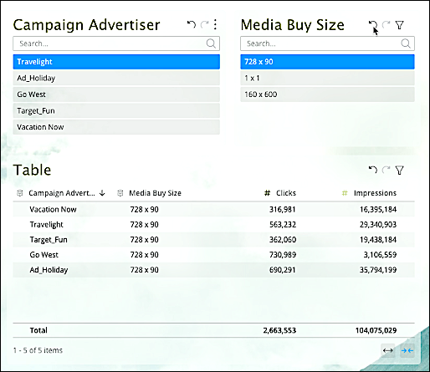Sort by Media Buy Size column header
The height and width of the screenshot is (372, 430).
tap(155, 193)
